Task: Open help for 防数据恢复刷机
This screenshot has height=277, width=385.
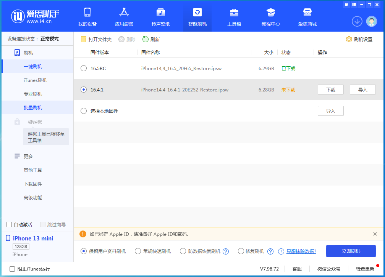Action: (x=226, y=251)
